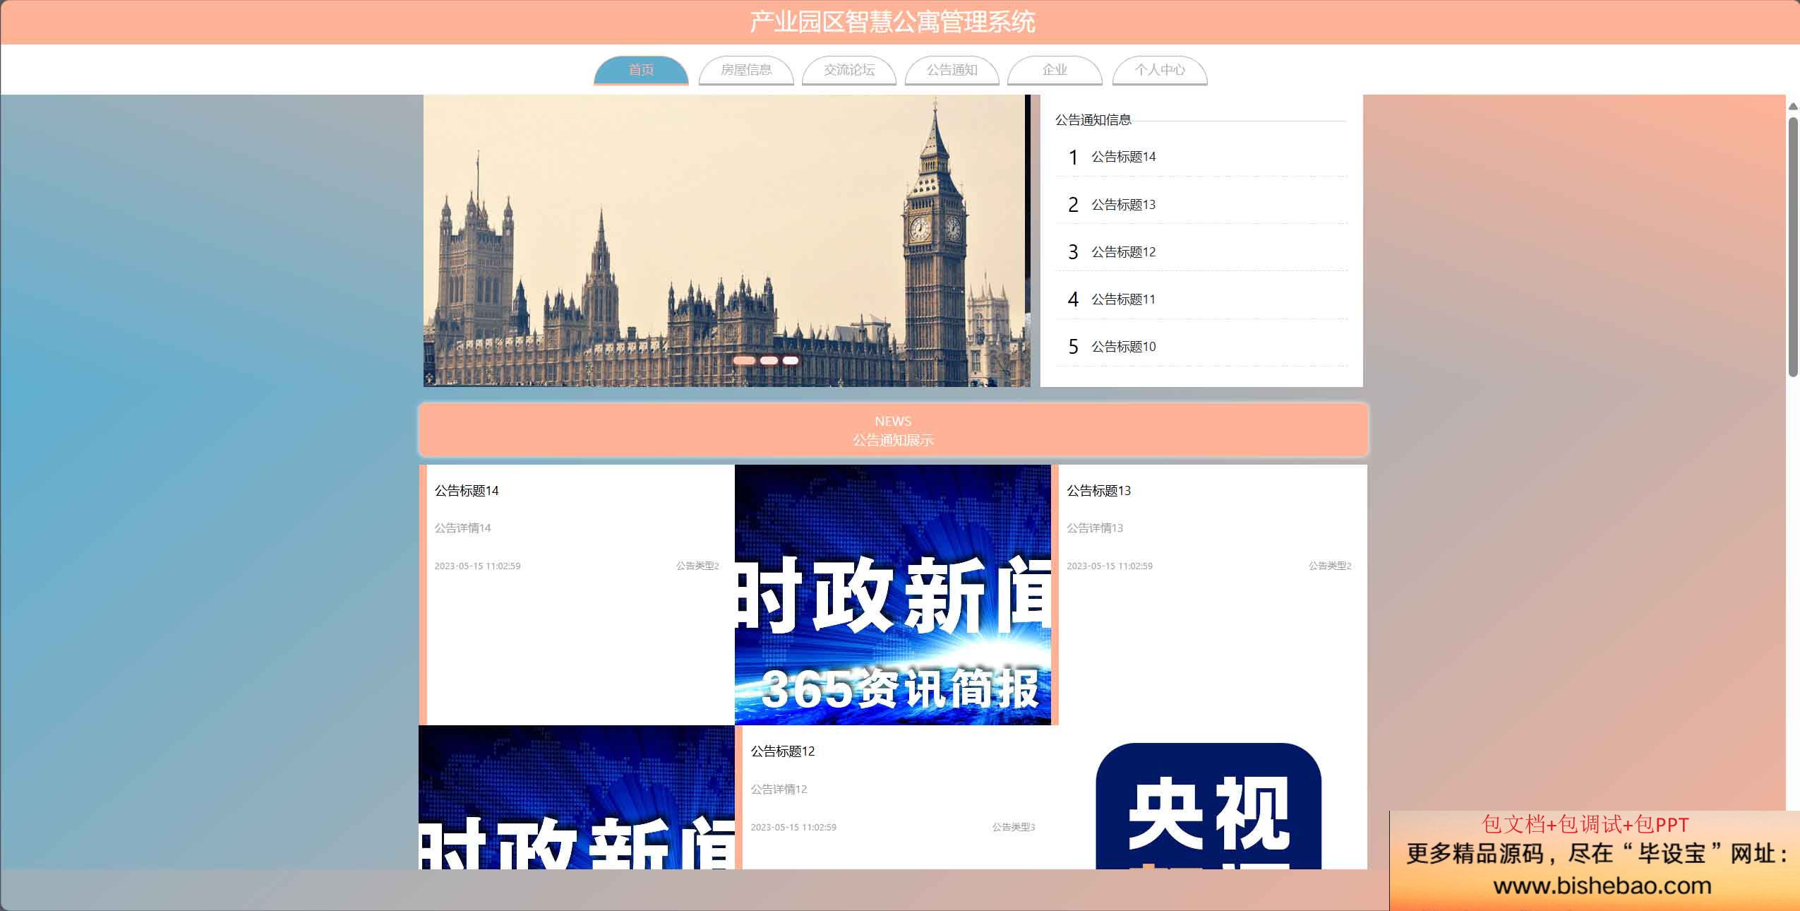Click the scrollbar up arrow

click(x=1793, y=106)
